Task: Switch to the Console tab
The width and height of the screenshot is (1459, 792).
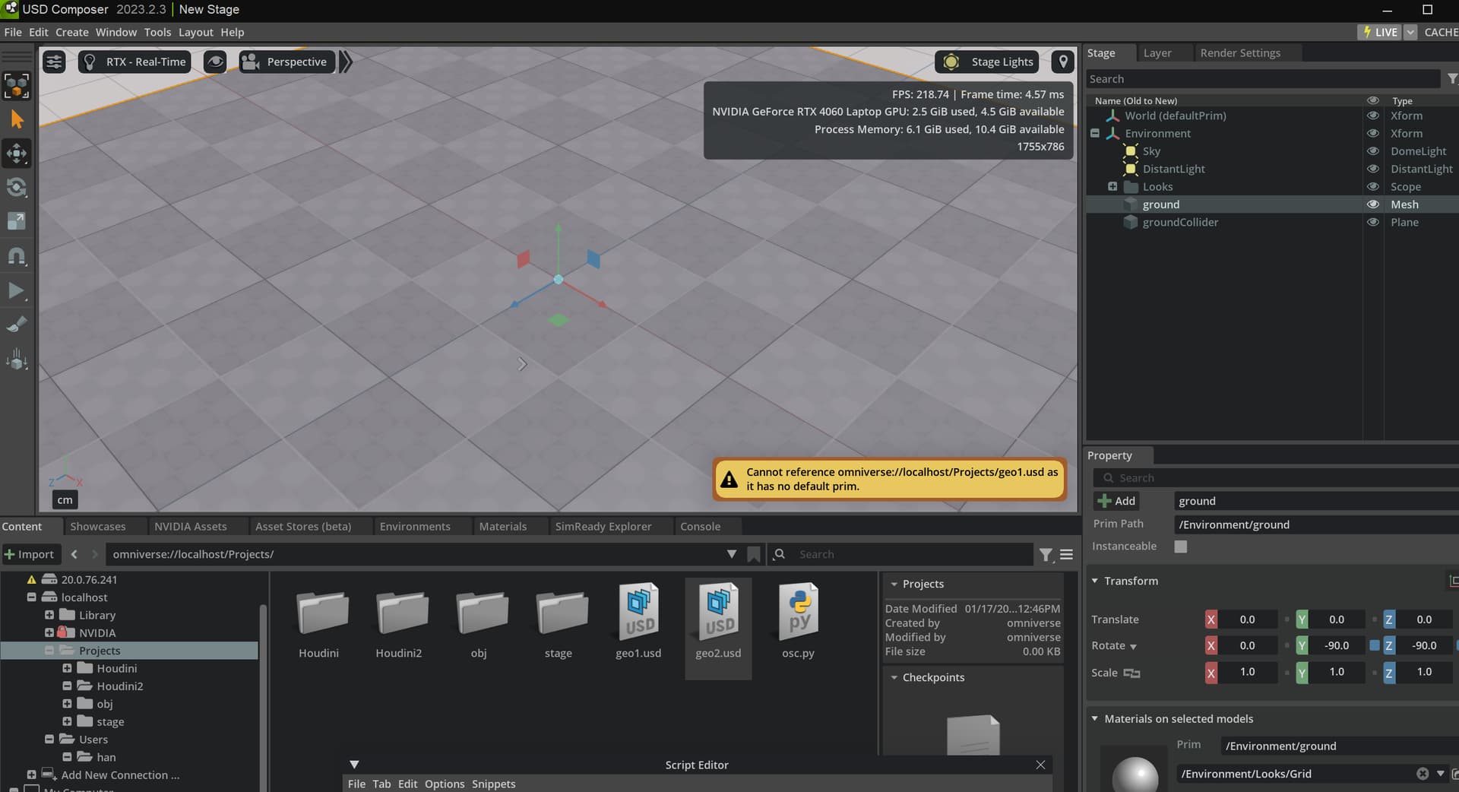Action: pos(700,526)
